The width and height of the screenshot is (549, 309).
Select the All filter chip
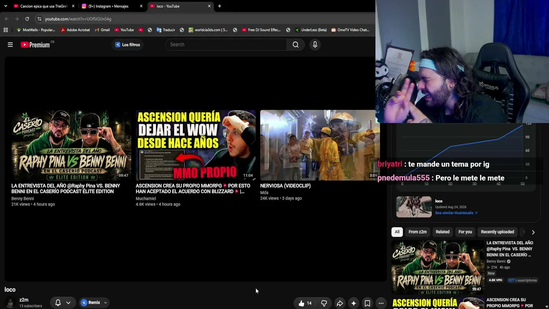click(397, 232)
